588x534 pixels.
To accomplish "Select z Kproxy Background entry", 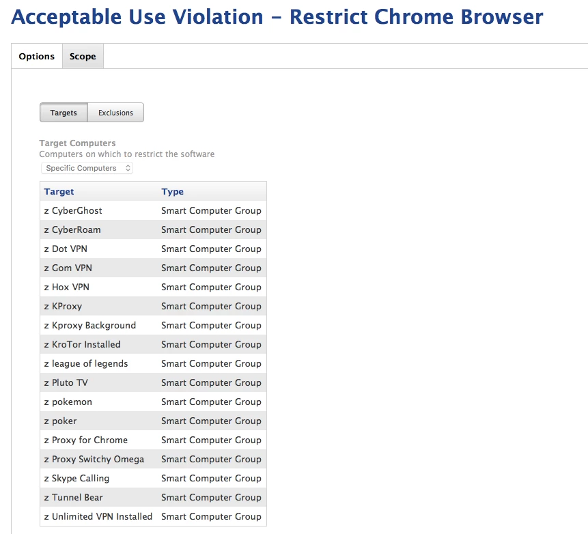I will 154,326.
